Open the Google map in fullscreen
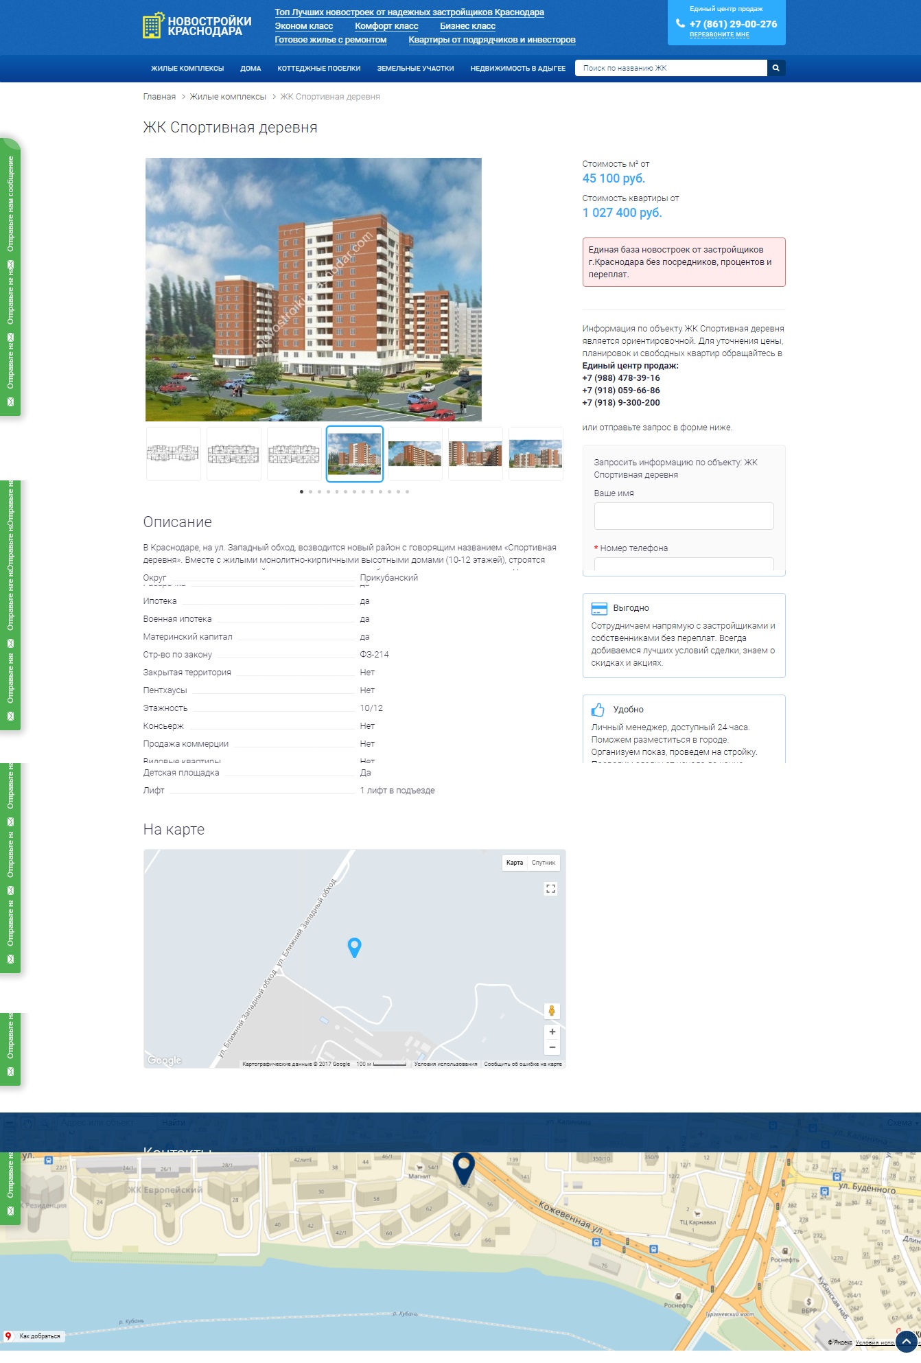The image size is (921, 1363). tap(550, 889)
